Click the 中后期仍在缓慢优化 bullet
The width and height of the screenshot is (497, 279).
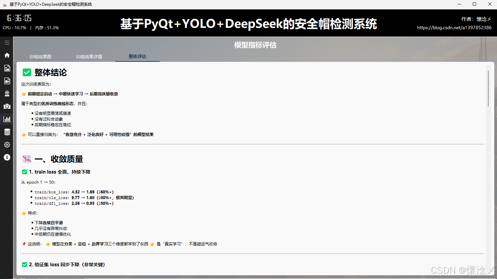click(52, 234)
